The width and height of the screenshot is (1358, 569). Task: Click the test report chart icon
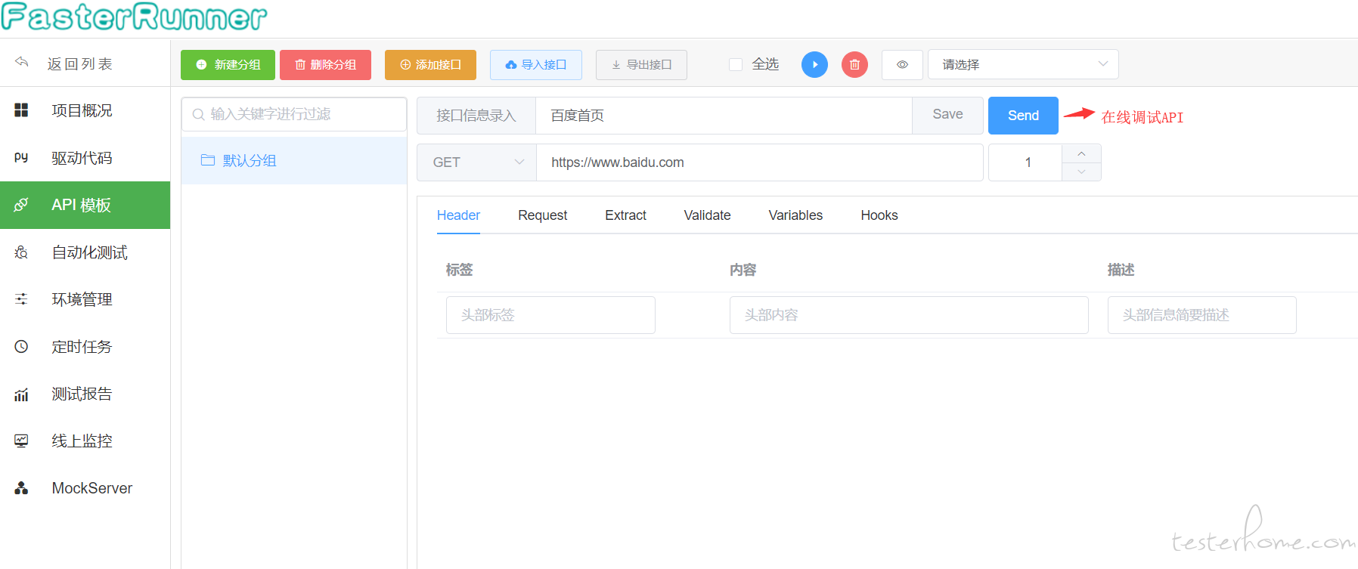pos(21,394)
